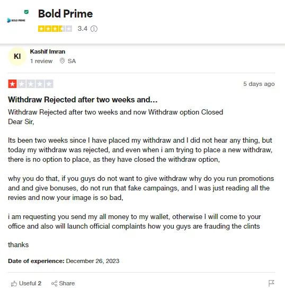Viewport: 285px width, 288px height.
Task: Click the 3.4 score number
Action: (x=82, y=29)
